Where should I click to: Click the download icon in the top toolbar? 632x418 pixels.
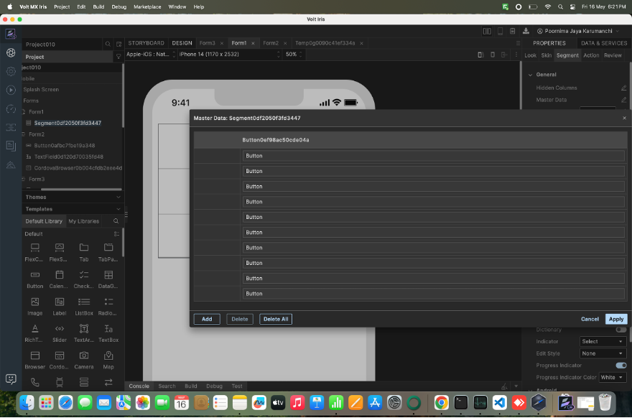(526, 31)
